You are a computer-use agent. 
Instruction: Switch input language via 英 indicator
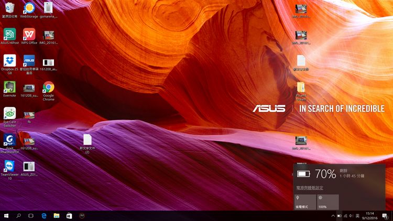pos(357,216)
